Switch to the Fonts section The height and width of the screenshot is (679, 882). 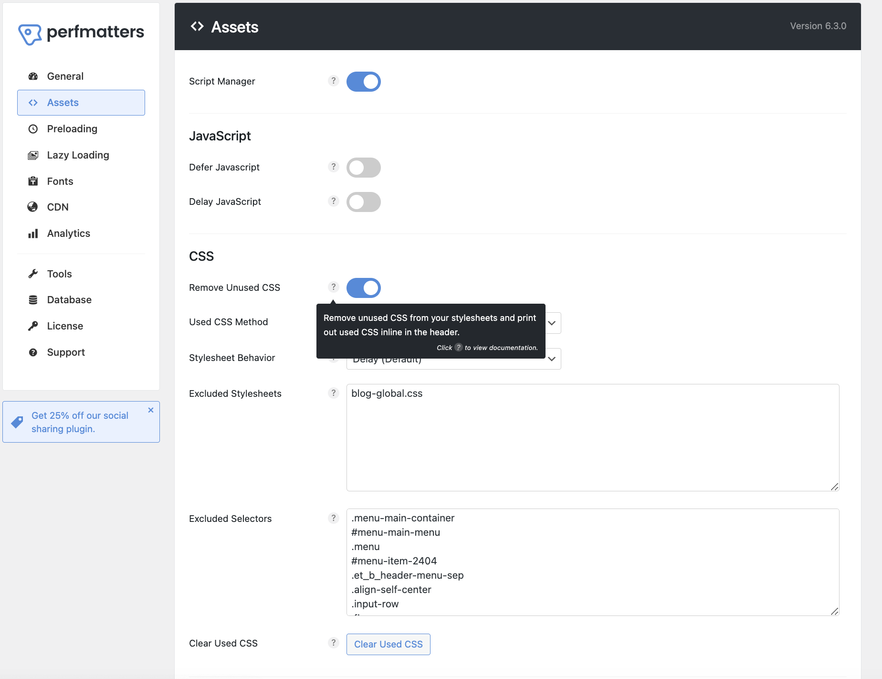(81, 181)
